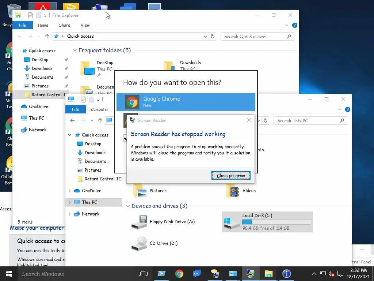Select the Videos folder in This PC
Image resolution: width=374 pixels, height=281 pixels.
(241, 191)
